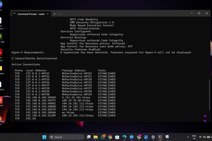Open the battery status icon
The image size is (212, 141).
tap(208, 137)
